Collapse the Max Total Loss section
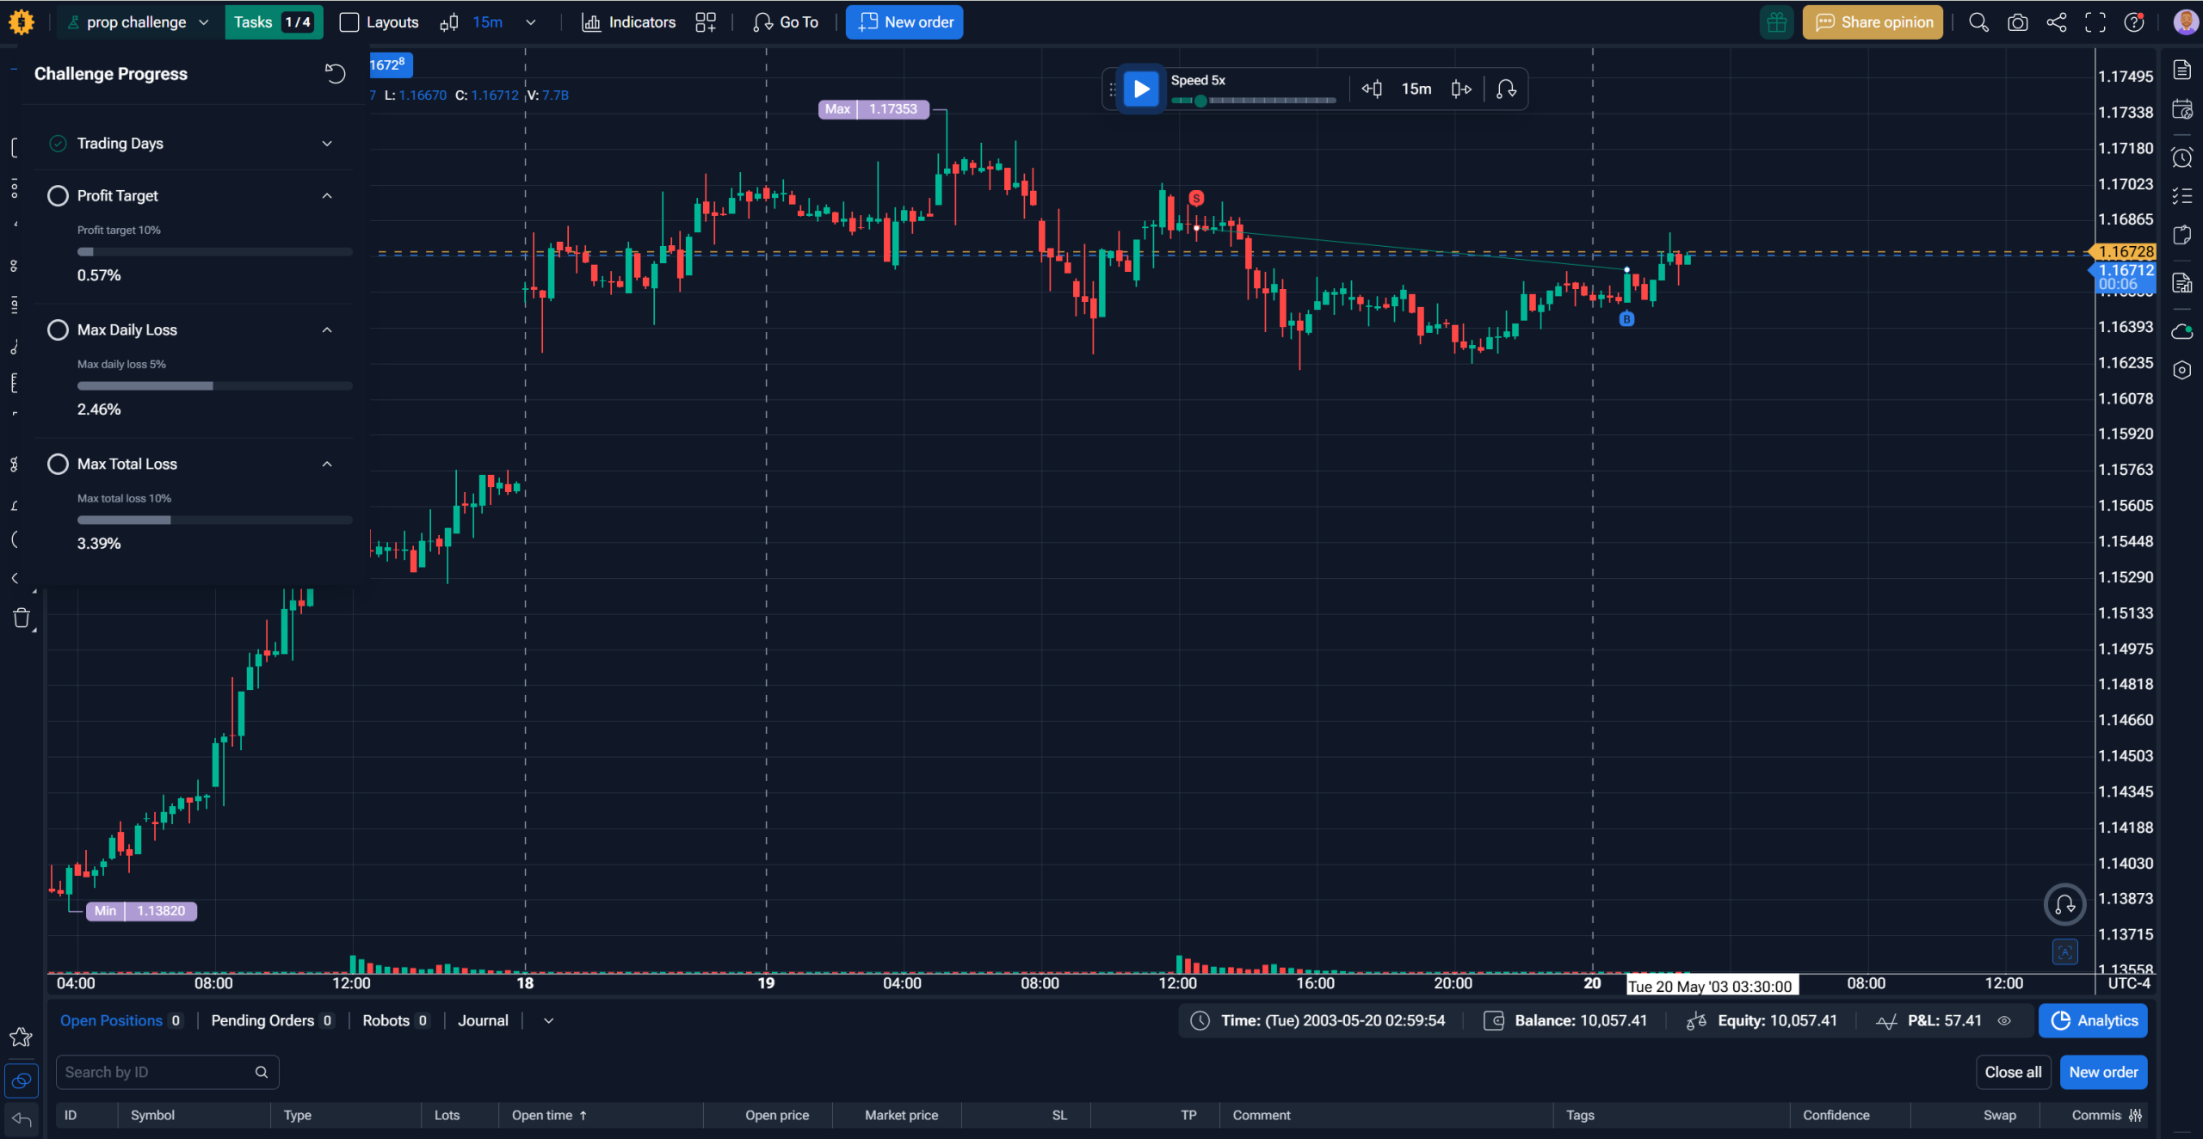The width and height of the screenshot is (2203, 1139). point(327,465)
